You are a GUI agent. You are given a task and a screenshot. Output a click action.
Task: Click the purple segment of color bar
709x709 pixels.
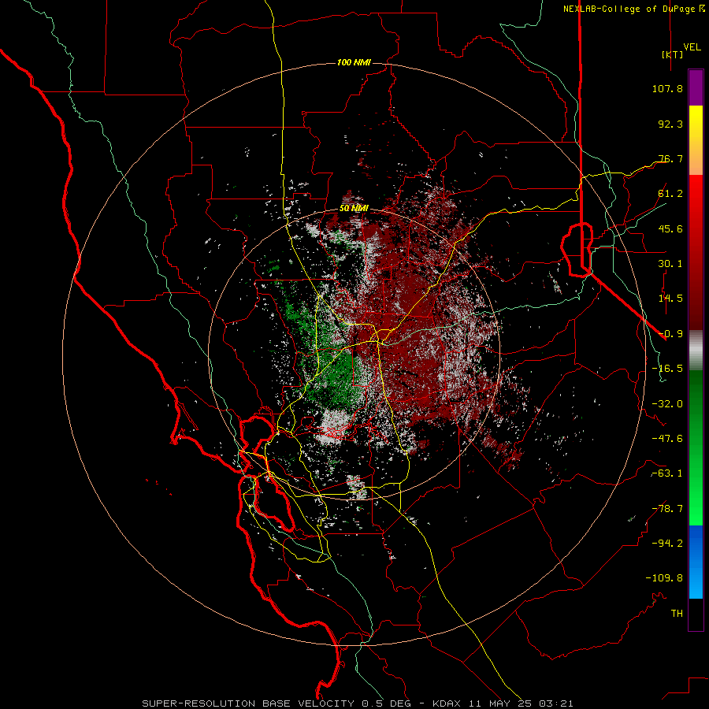tap(696, 87)
